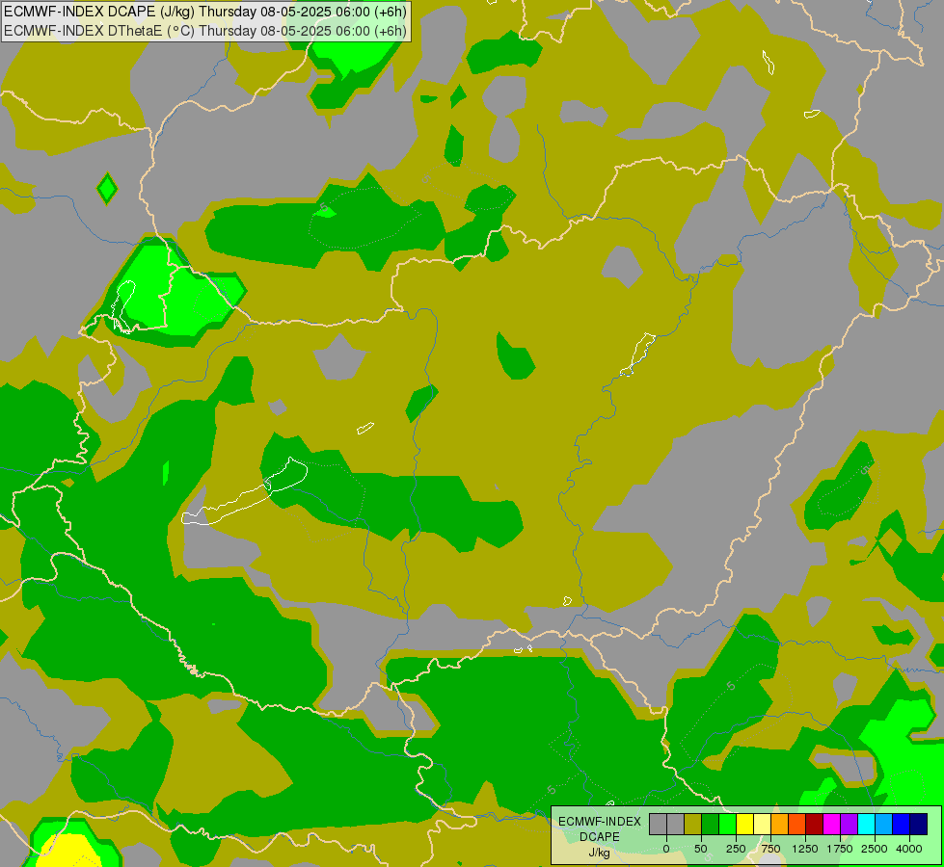Click the cyan legend swatch
The width and height of the screenshot is (944, 867).
[x=867, y=825]
